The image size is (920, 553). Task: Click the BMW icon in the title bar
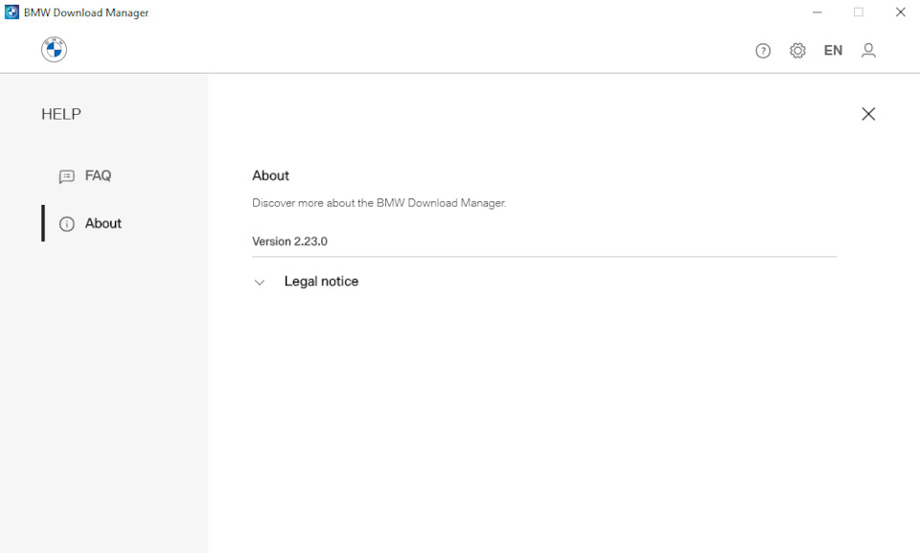[x=13, y=12]
